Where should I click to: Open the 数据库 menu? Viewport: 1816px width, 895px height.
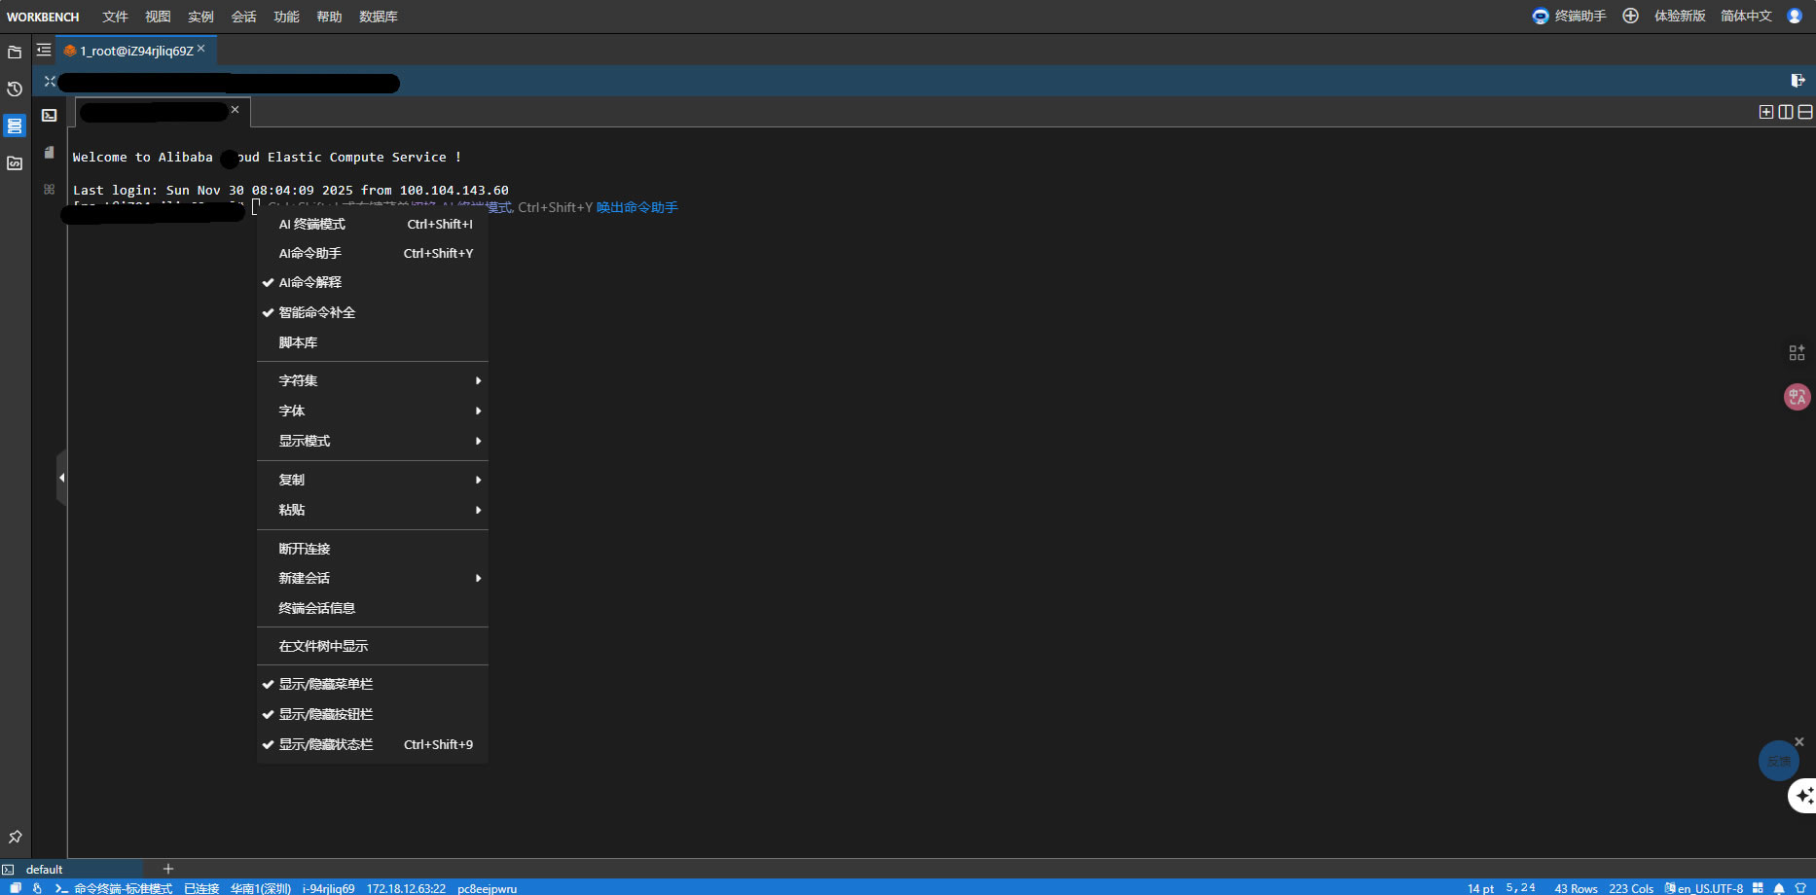point(379,17)
